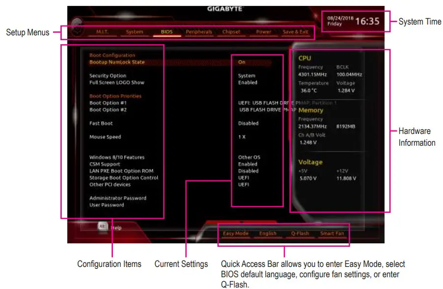The height and width of the screenshot is (289, 443).
Task: Select Storage Boot Option Control
Action: click(x=124, y=178)
